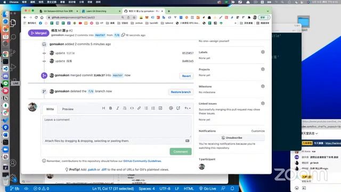Open the saved replies dropdown
Image resolution: width=341 pixels, height=192 pixels.
[188, 108]
